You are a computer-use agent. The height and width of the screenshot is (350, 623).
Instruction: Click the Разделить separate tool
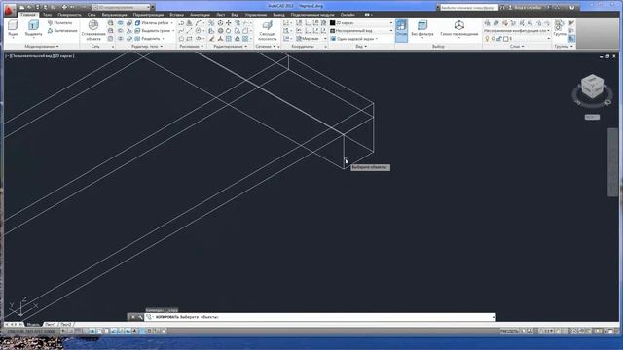coord(149,39)
